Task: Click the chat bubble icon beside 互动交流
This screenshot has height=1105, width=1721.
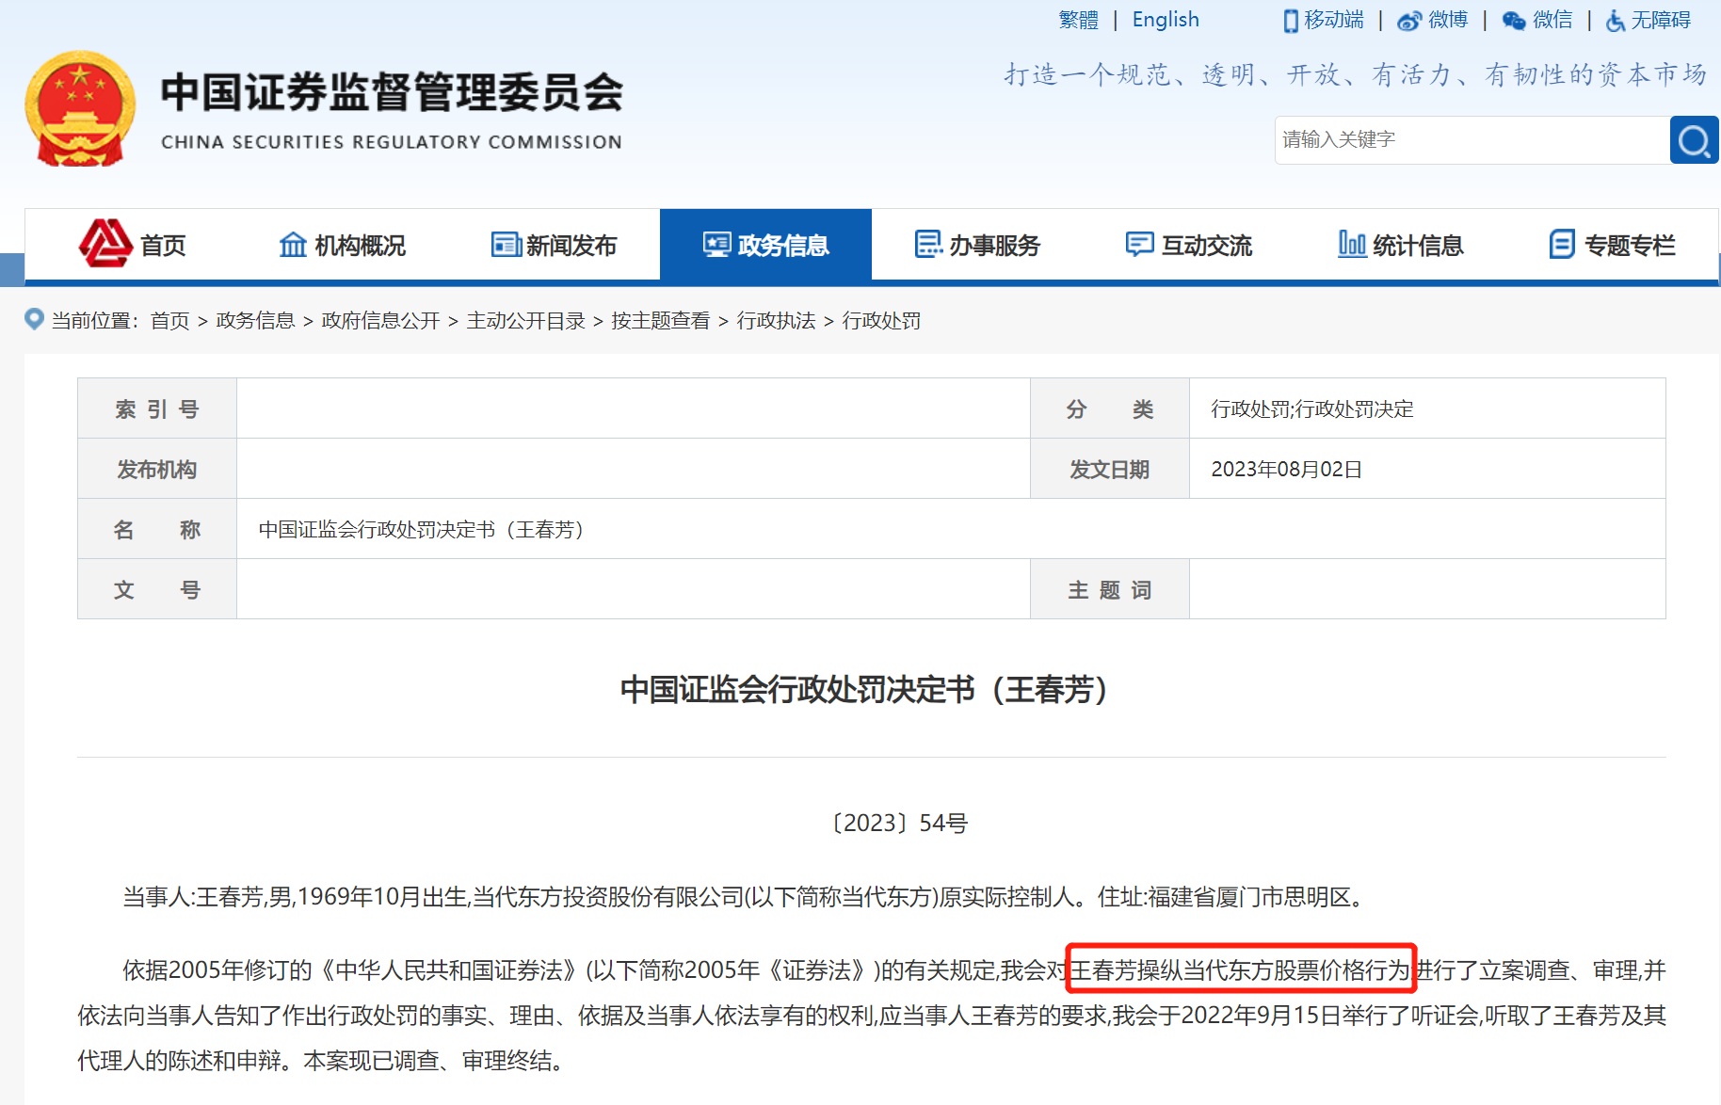Action: point(1140,245)
